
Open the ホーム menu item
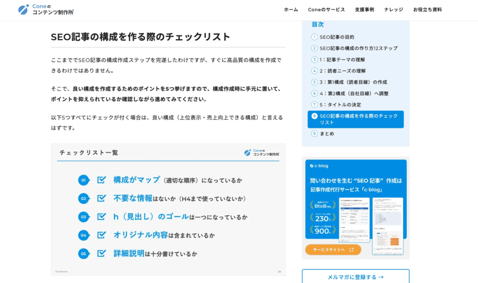[291, 10]
